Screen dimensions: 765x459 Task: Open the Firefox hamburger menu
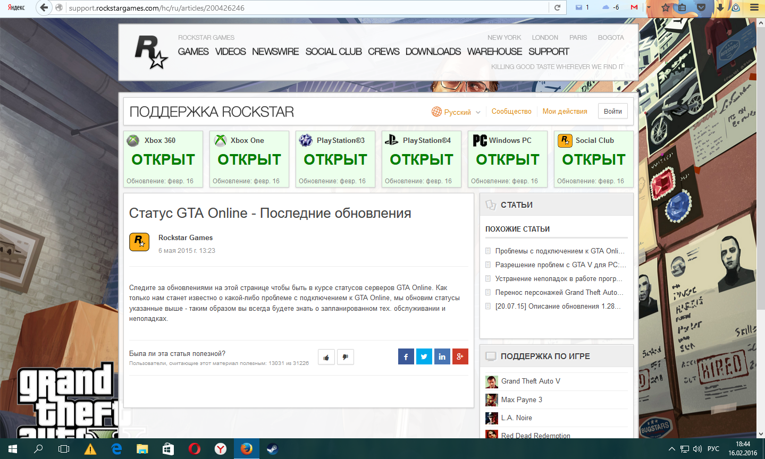(754, 7)
